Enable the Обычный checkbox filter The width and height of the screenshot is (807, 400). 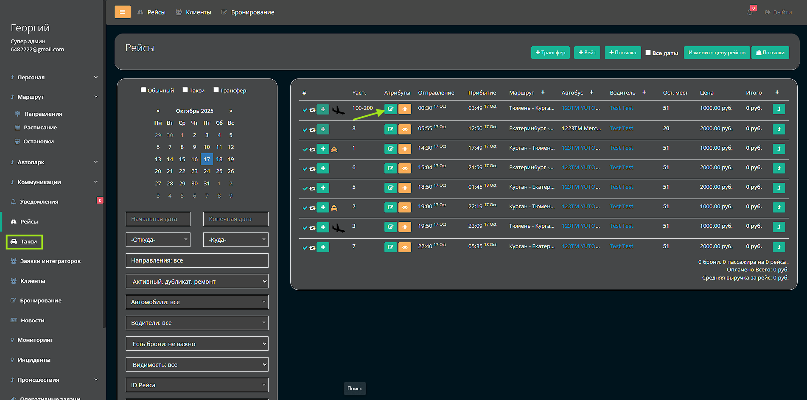[144, 90]
